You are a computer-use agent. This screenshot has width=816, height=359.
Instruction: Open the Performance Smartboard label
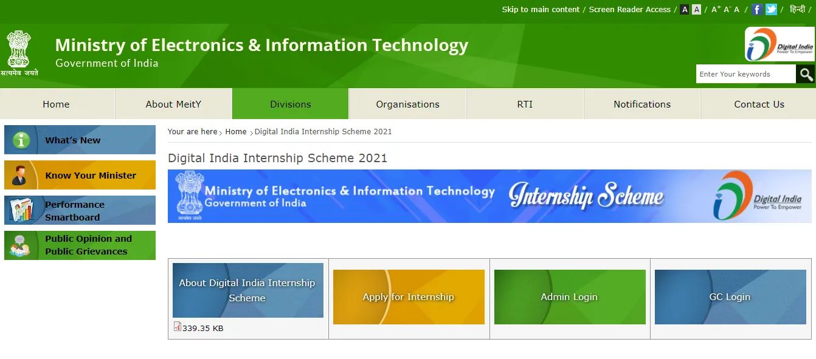click(x=75, y=211)
